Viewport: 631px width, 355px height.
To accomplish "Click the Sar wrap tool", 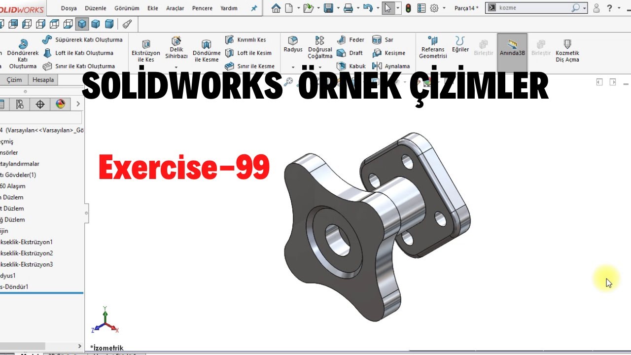I will click(x=383, y=39).
